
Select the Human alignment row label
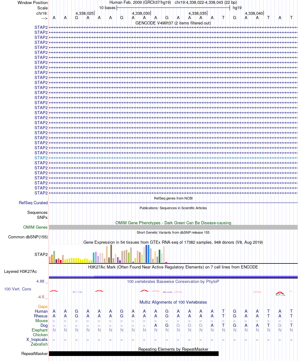click(41, 311)
